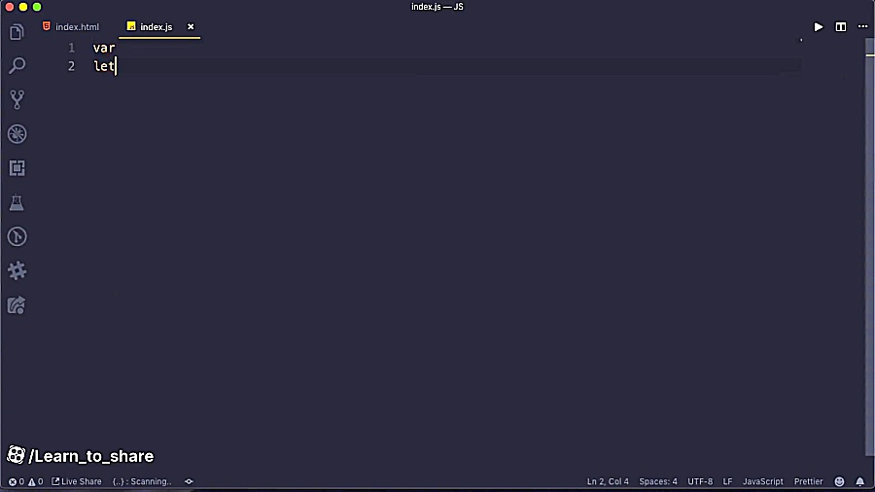Click the Scanning status item
This screenshot has height=492, width=875.
(x=142, y=481)
